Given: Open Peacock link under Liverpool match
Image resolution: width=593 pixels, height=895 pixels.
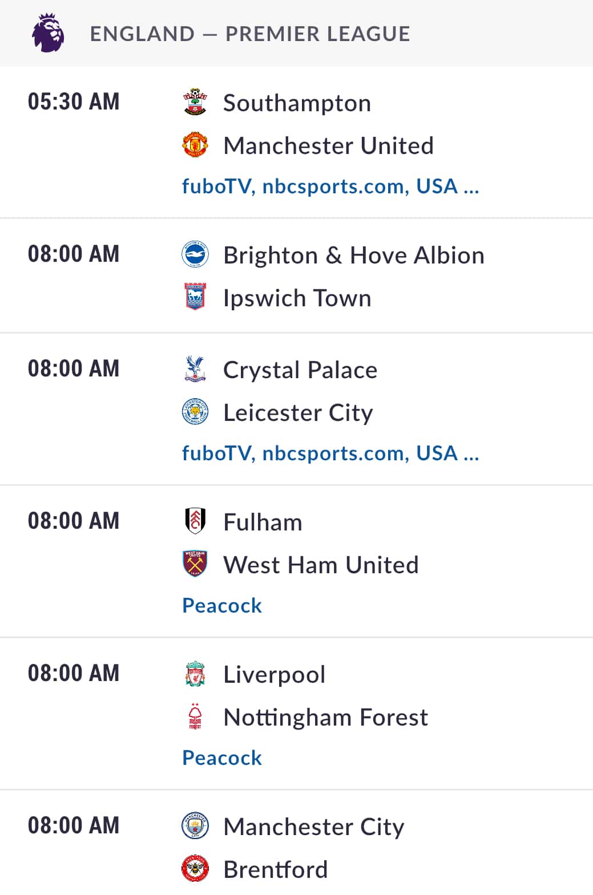Looking at the screenshot, I should (x=222, y=758).
